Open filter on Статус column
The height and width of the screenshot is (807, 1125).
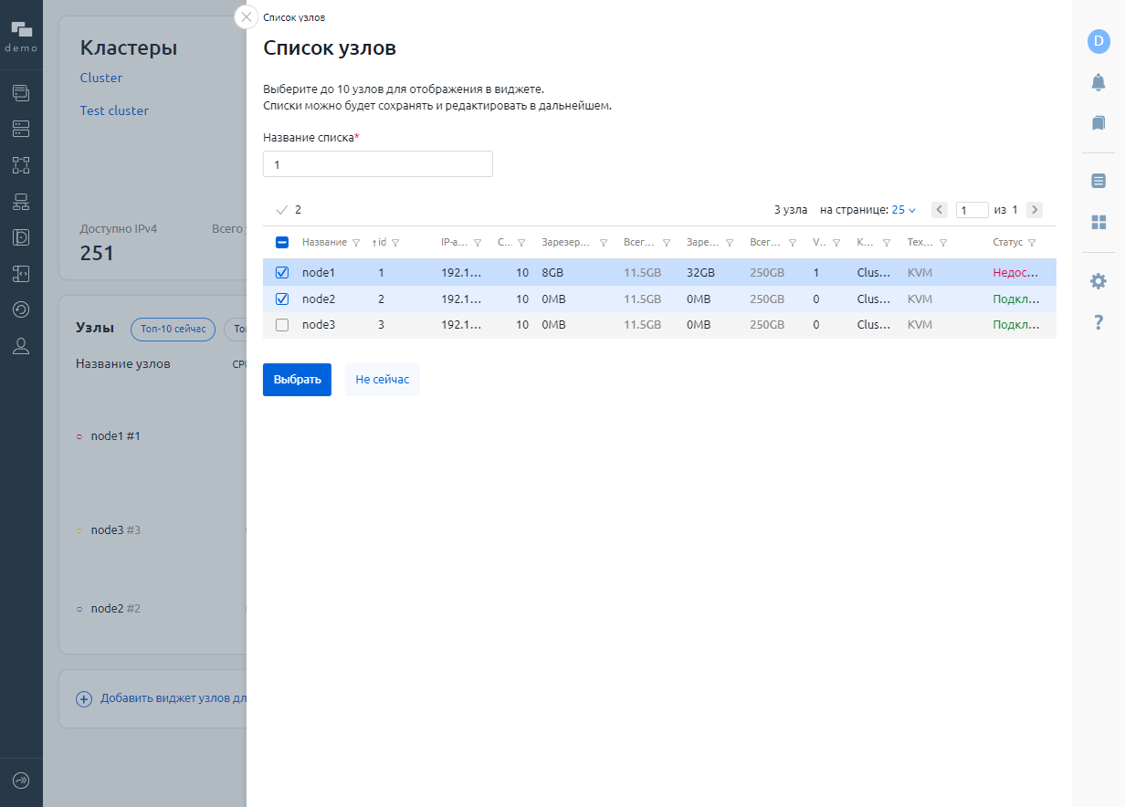(x=1032, y=243)
